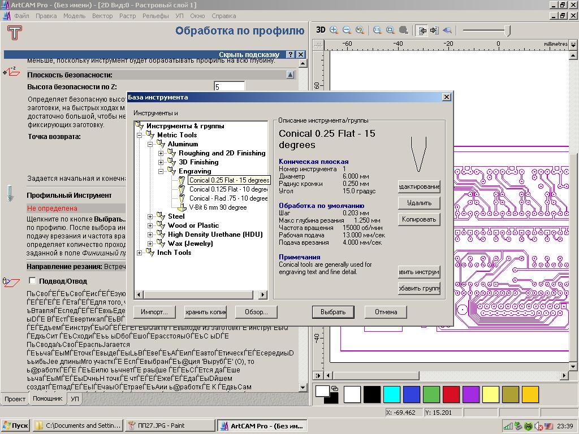Click the greyed zoom objects icon

point(403,31)
